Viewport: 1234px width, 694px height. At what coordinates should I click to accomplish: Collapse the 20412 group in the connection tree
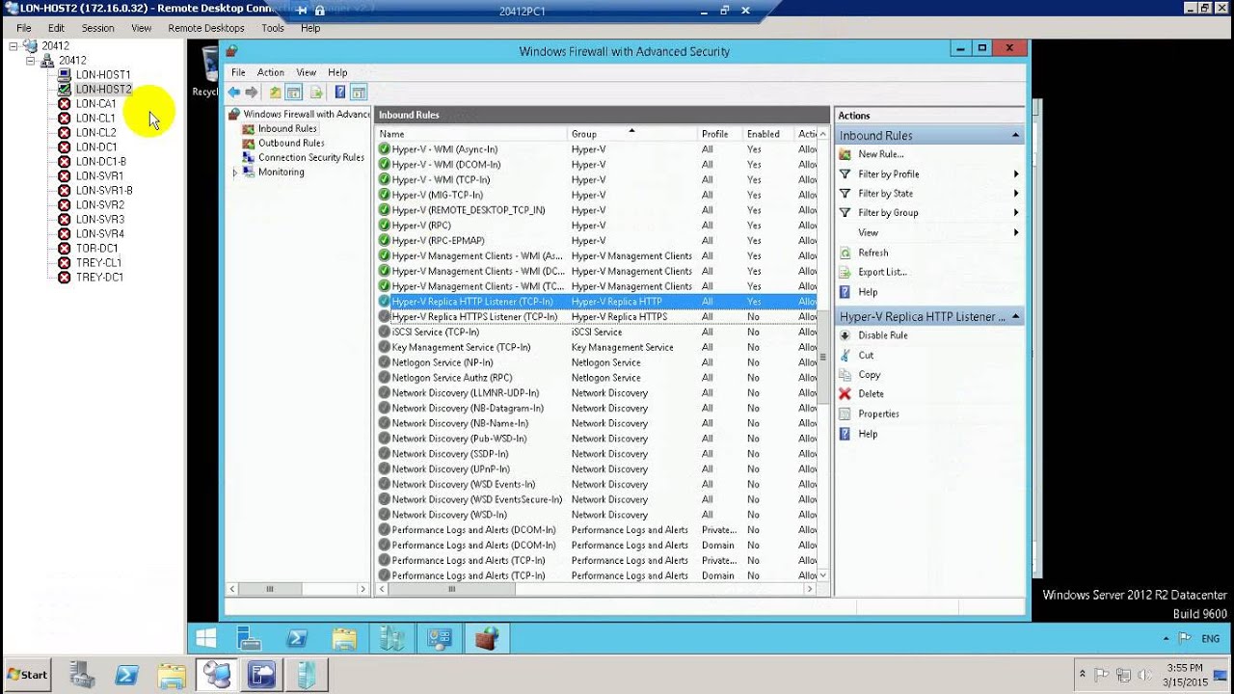[31, 61]
